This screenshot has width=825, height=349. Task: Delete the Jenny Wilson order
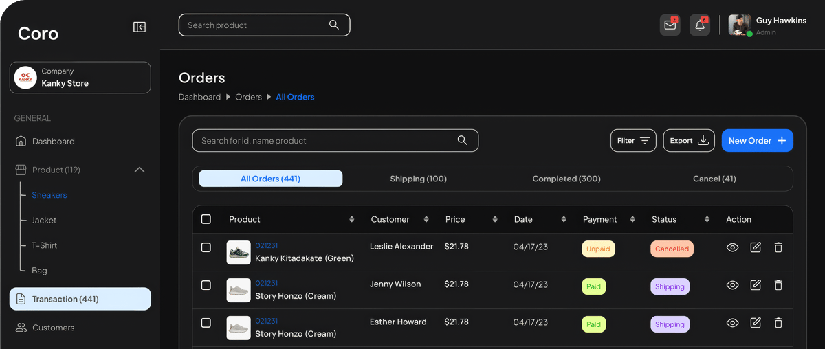pyautogui.click(x=778, y=285)
